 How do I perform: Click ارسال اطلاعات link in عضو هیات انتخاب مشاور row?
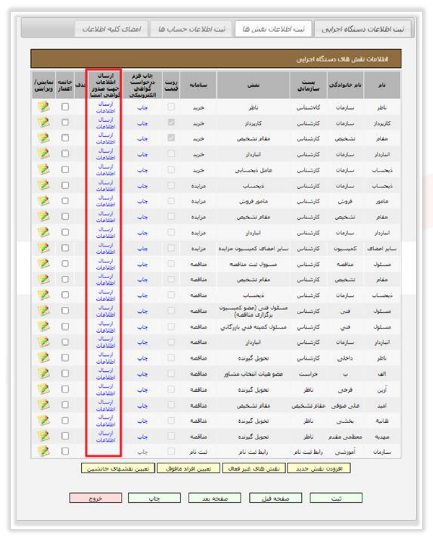(105, 374)
